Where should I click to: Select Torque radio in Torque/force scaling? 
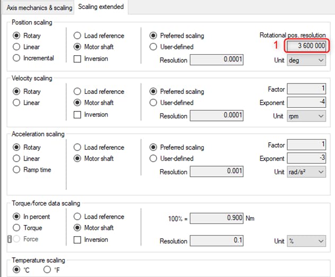[x=16, y=228]
